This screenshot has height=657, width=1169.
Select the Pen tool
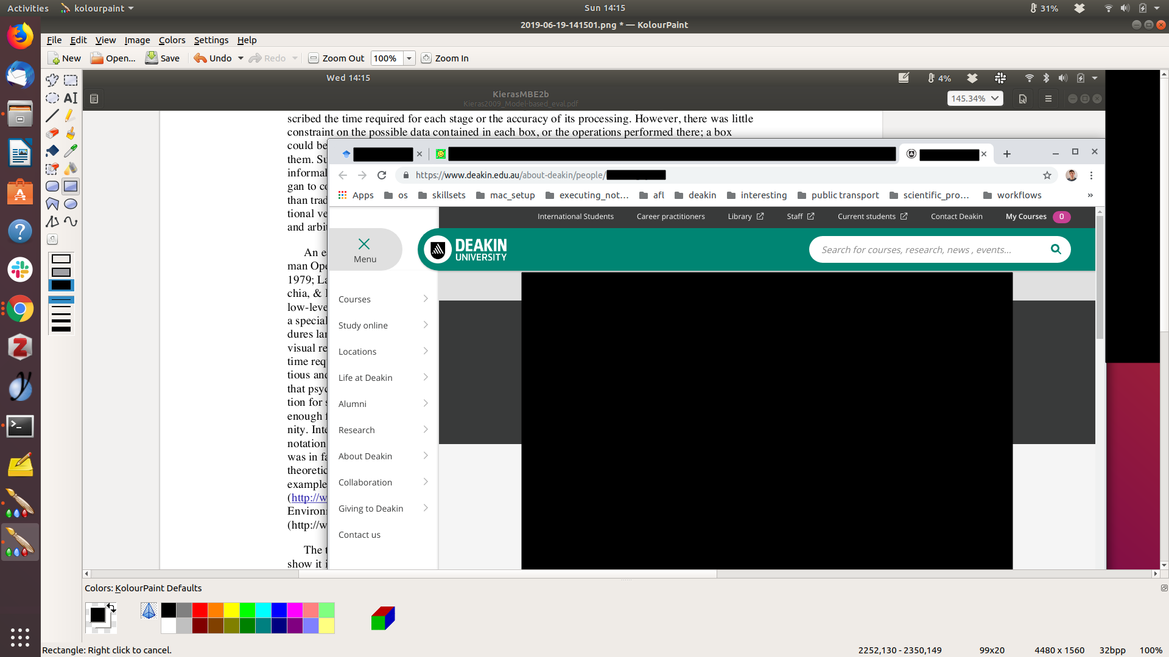coord(71,116)
